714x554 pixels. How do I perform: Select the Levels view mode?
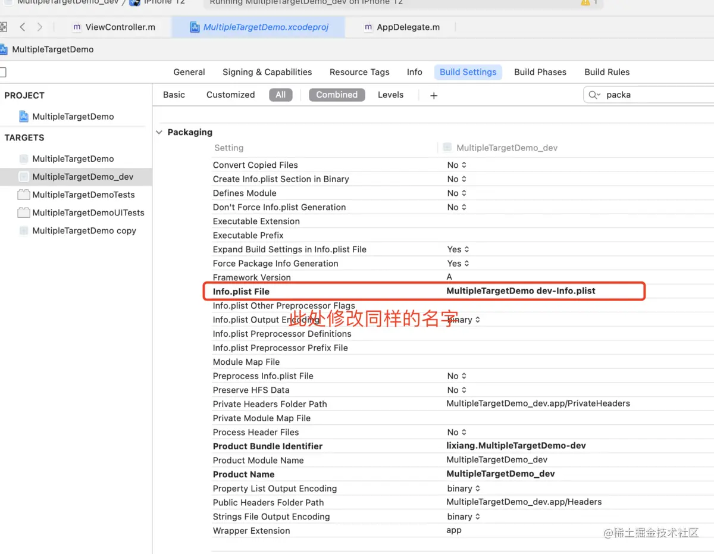[x=391, y=95]
